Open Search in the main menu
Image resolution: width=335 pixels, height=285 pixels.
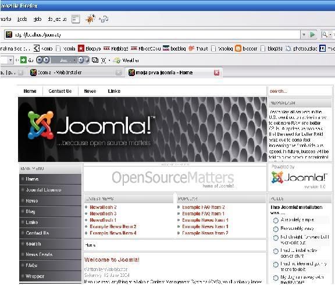click(50, 244)
